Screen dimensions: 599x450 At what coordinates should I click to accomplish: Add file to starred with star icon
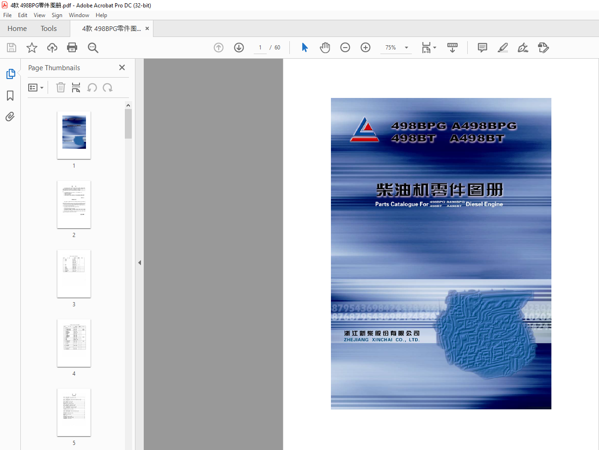point(32,48)
